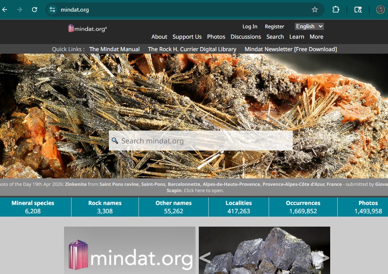Bookmark this page with the star icon
The height and width of the screenshot is (274, 388).
point(315,9)
